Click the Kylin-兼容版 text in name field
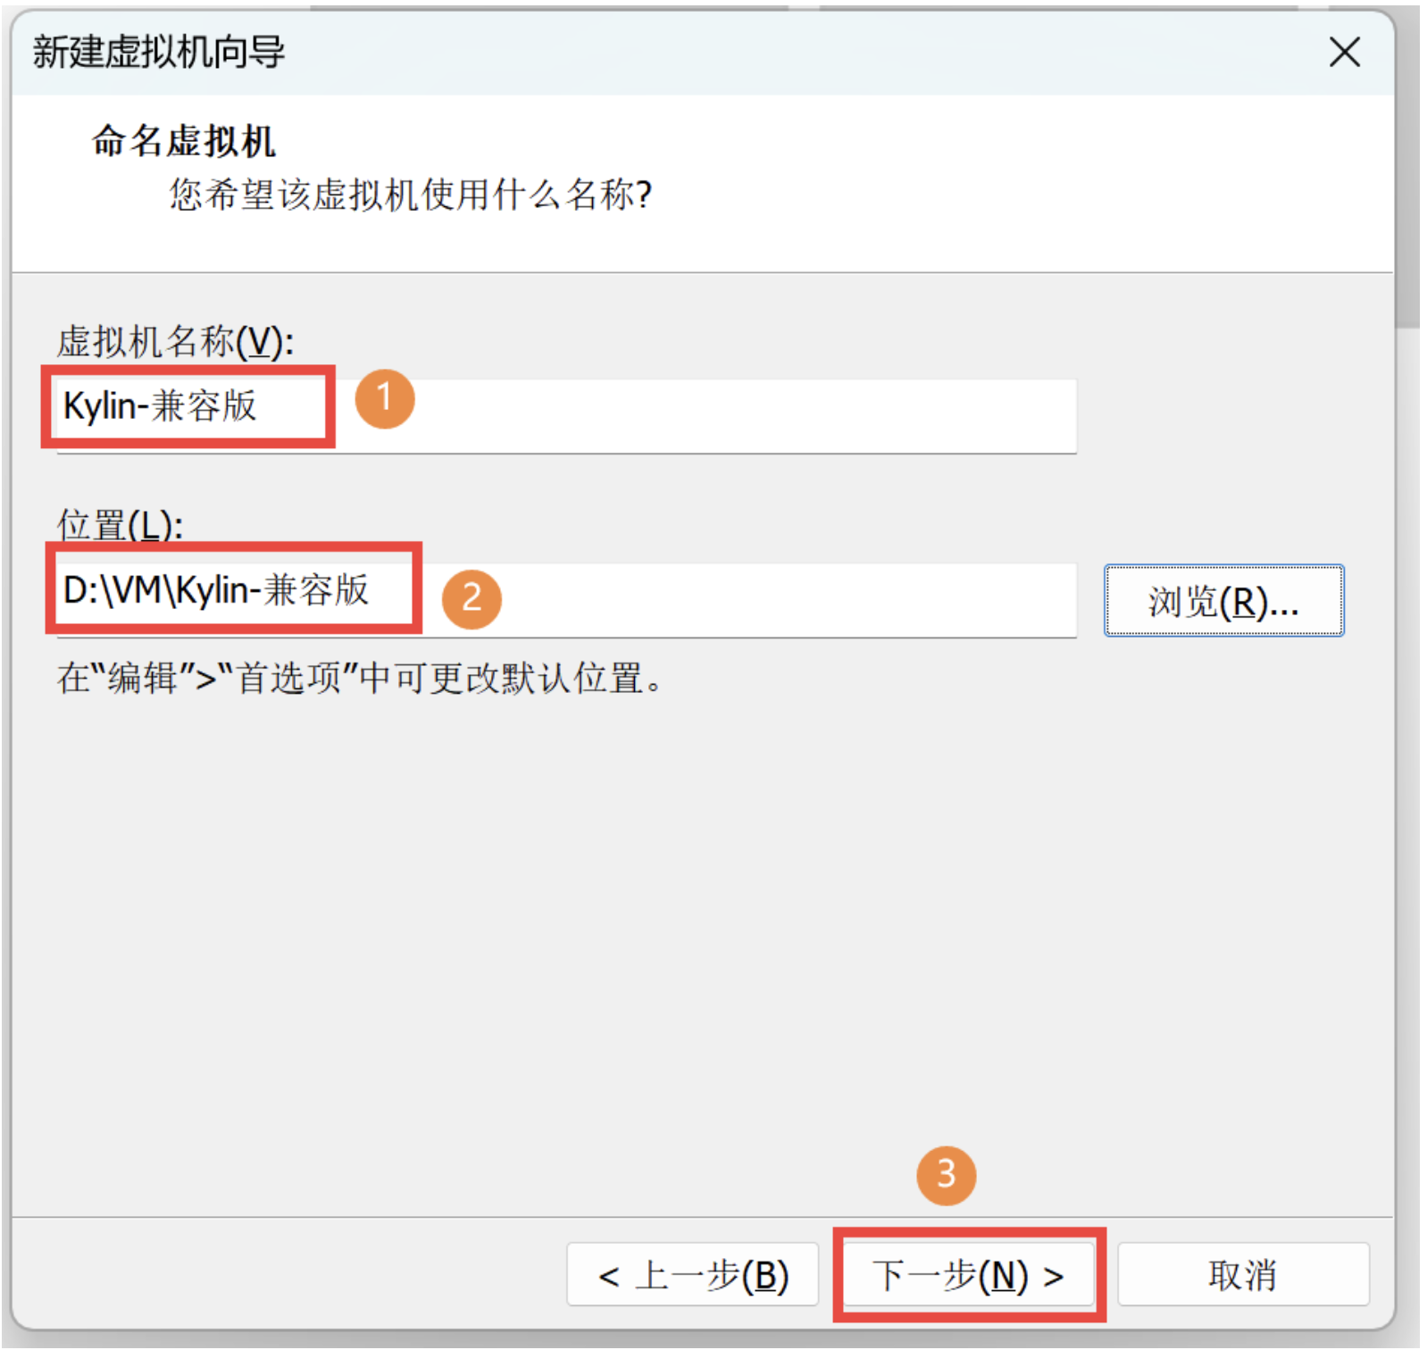 pos(160,406)
